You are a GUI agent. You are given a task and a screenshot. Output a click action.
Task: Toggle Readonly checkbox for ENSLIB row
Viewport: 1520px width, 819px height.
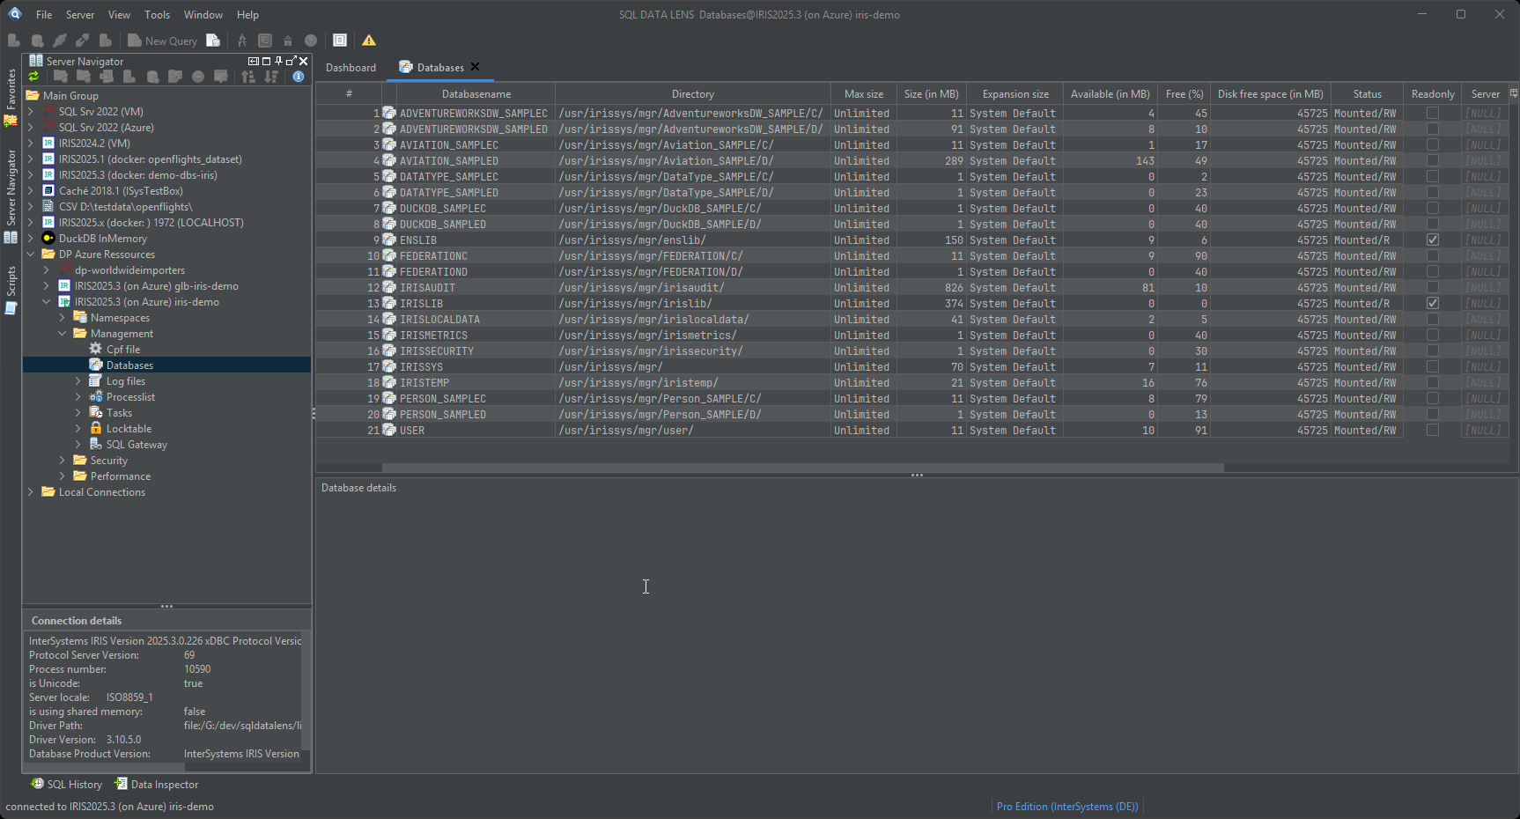[x=1433, y=240]
